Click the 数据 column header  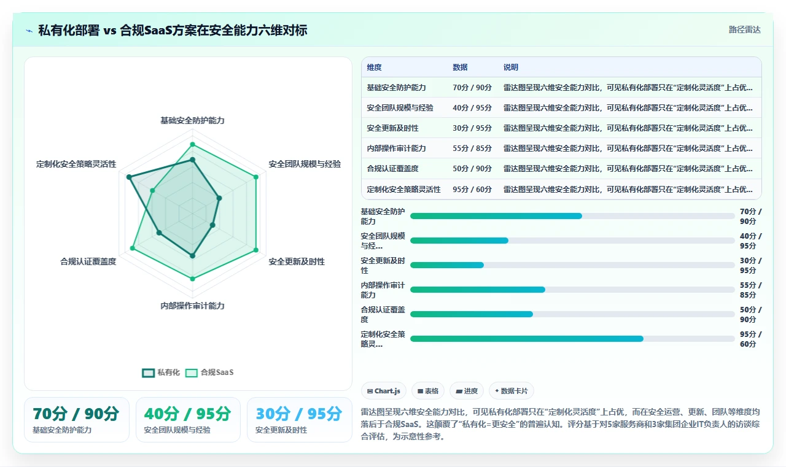point(460,67)
